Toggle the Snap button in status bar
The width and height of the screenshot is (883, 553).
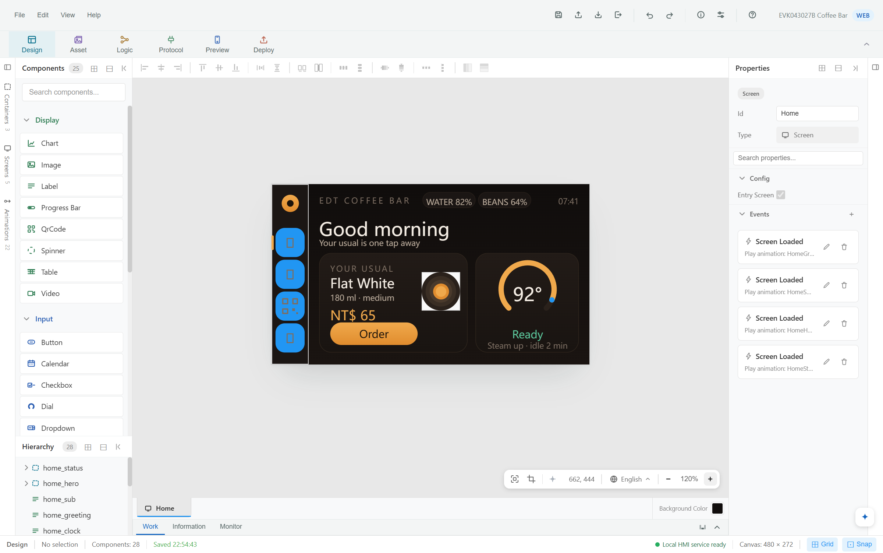click(859, 544)
